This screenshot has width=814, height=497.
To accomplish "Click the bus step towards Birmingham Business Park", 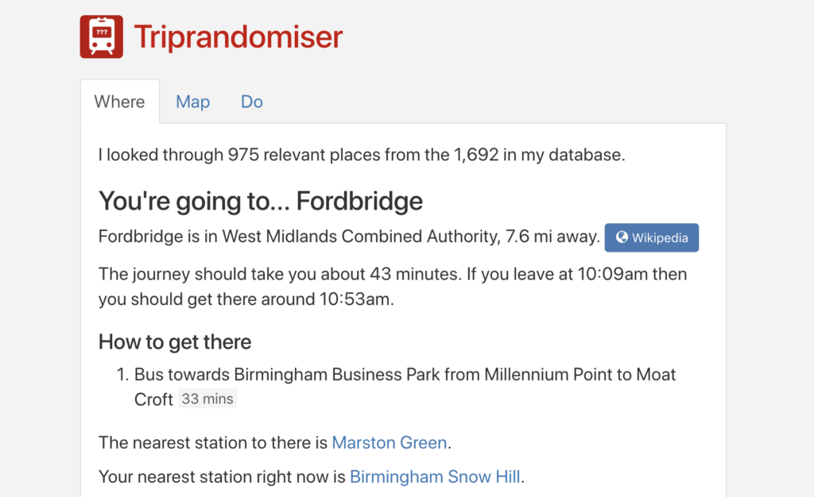I will click(404, 374).
